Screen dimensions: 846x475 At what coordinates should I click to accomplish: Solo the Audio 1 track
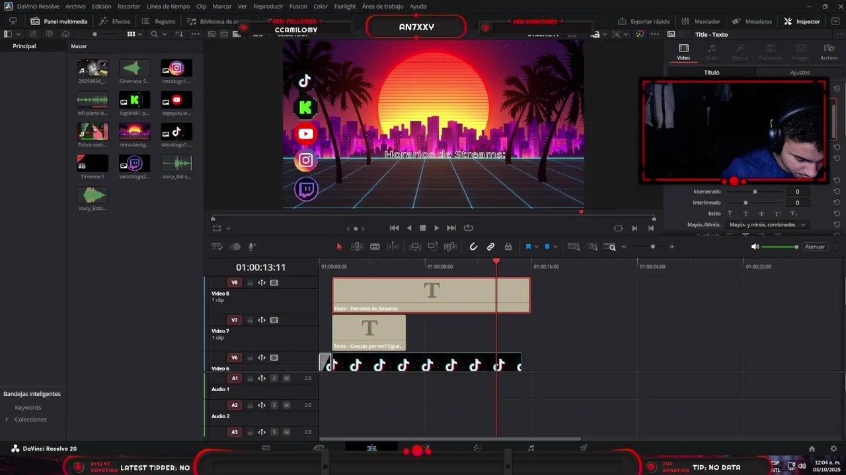tap(274, 379)
